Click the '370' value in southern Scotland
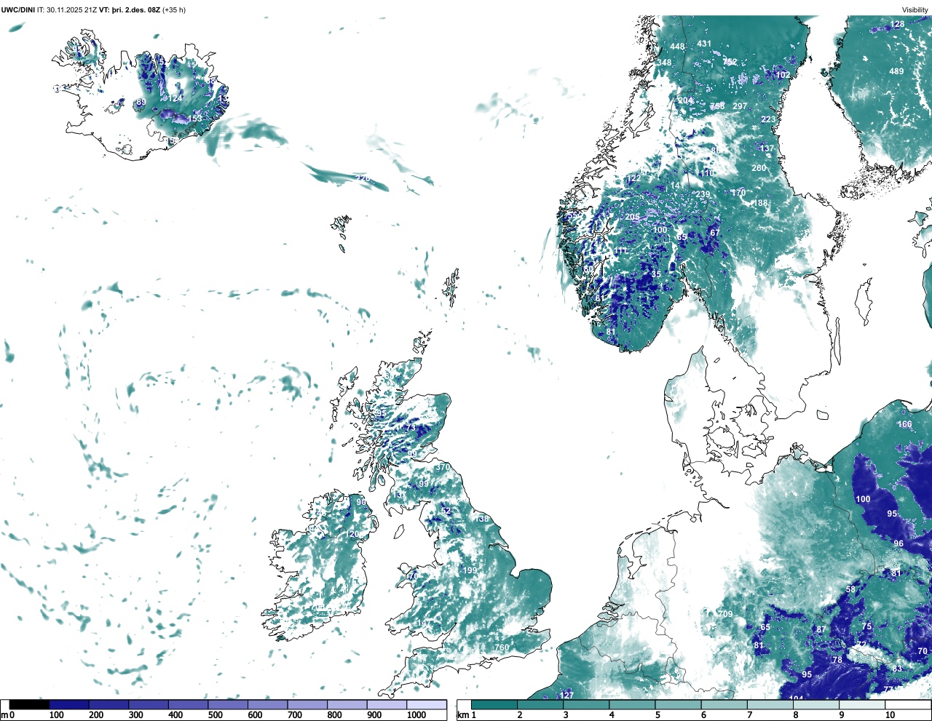 pyautogui.click(x=443, y=467)
